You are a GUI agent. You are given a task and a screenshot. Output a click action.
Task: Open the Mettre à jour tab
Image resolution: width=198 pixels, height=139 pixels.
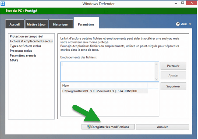(36, 24)
